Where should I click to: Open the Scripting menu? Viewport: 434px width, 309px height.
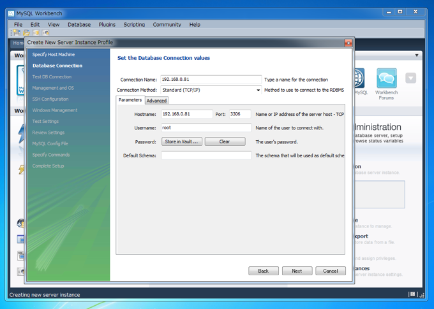(134, 25)
